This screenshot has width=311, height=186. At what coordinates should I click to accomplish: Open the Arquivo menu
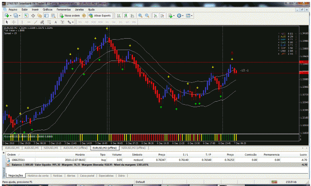[x=13, y=9]
